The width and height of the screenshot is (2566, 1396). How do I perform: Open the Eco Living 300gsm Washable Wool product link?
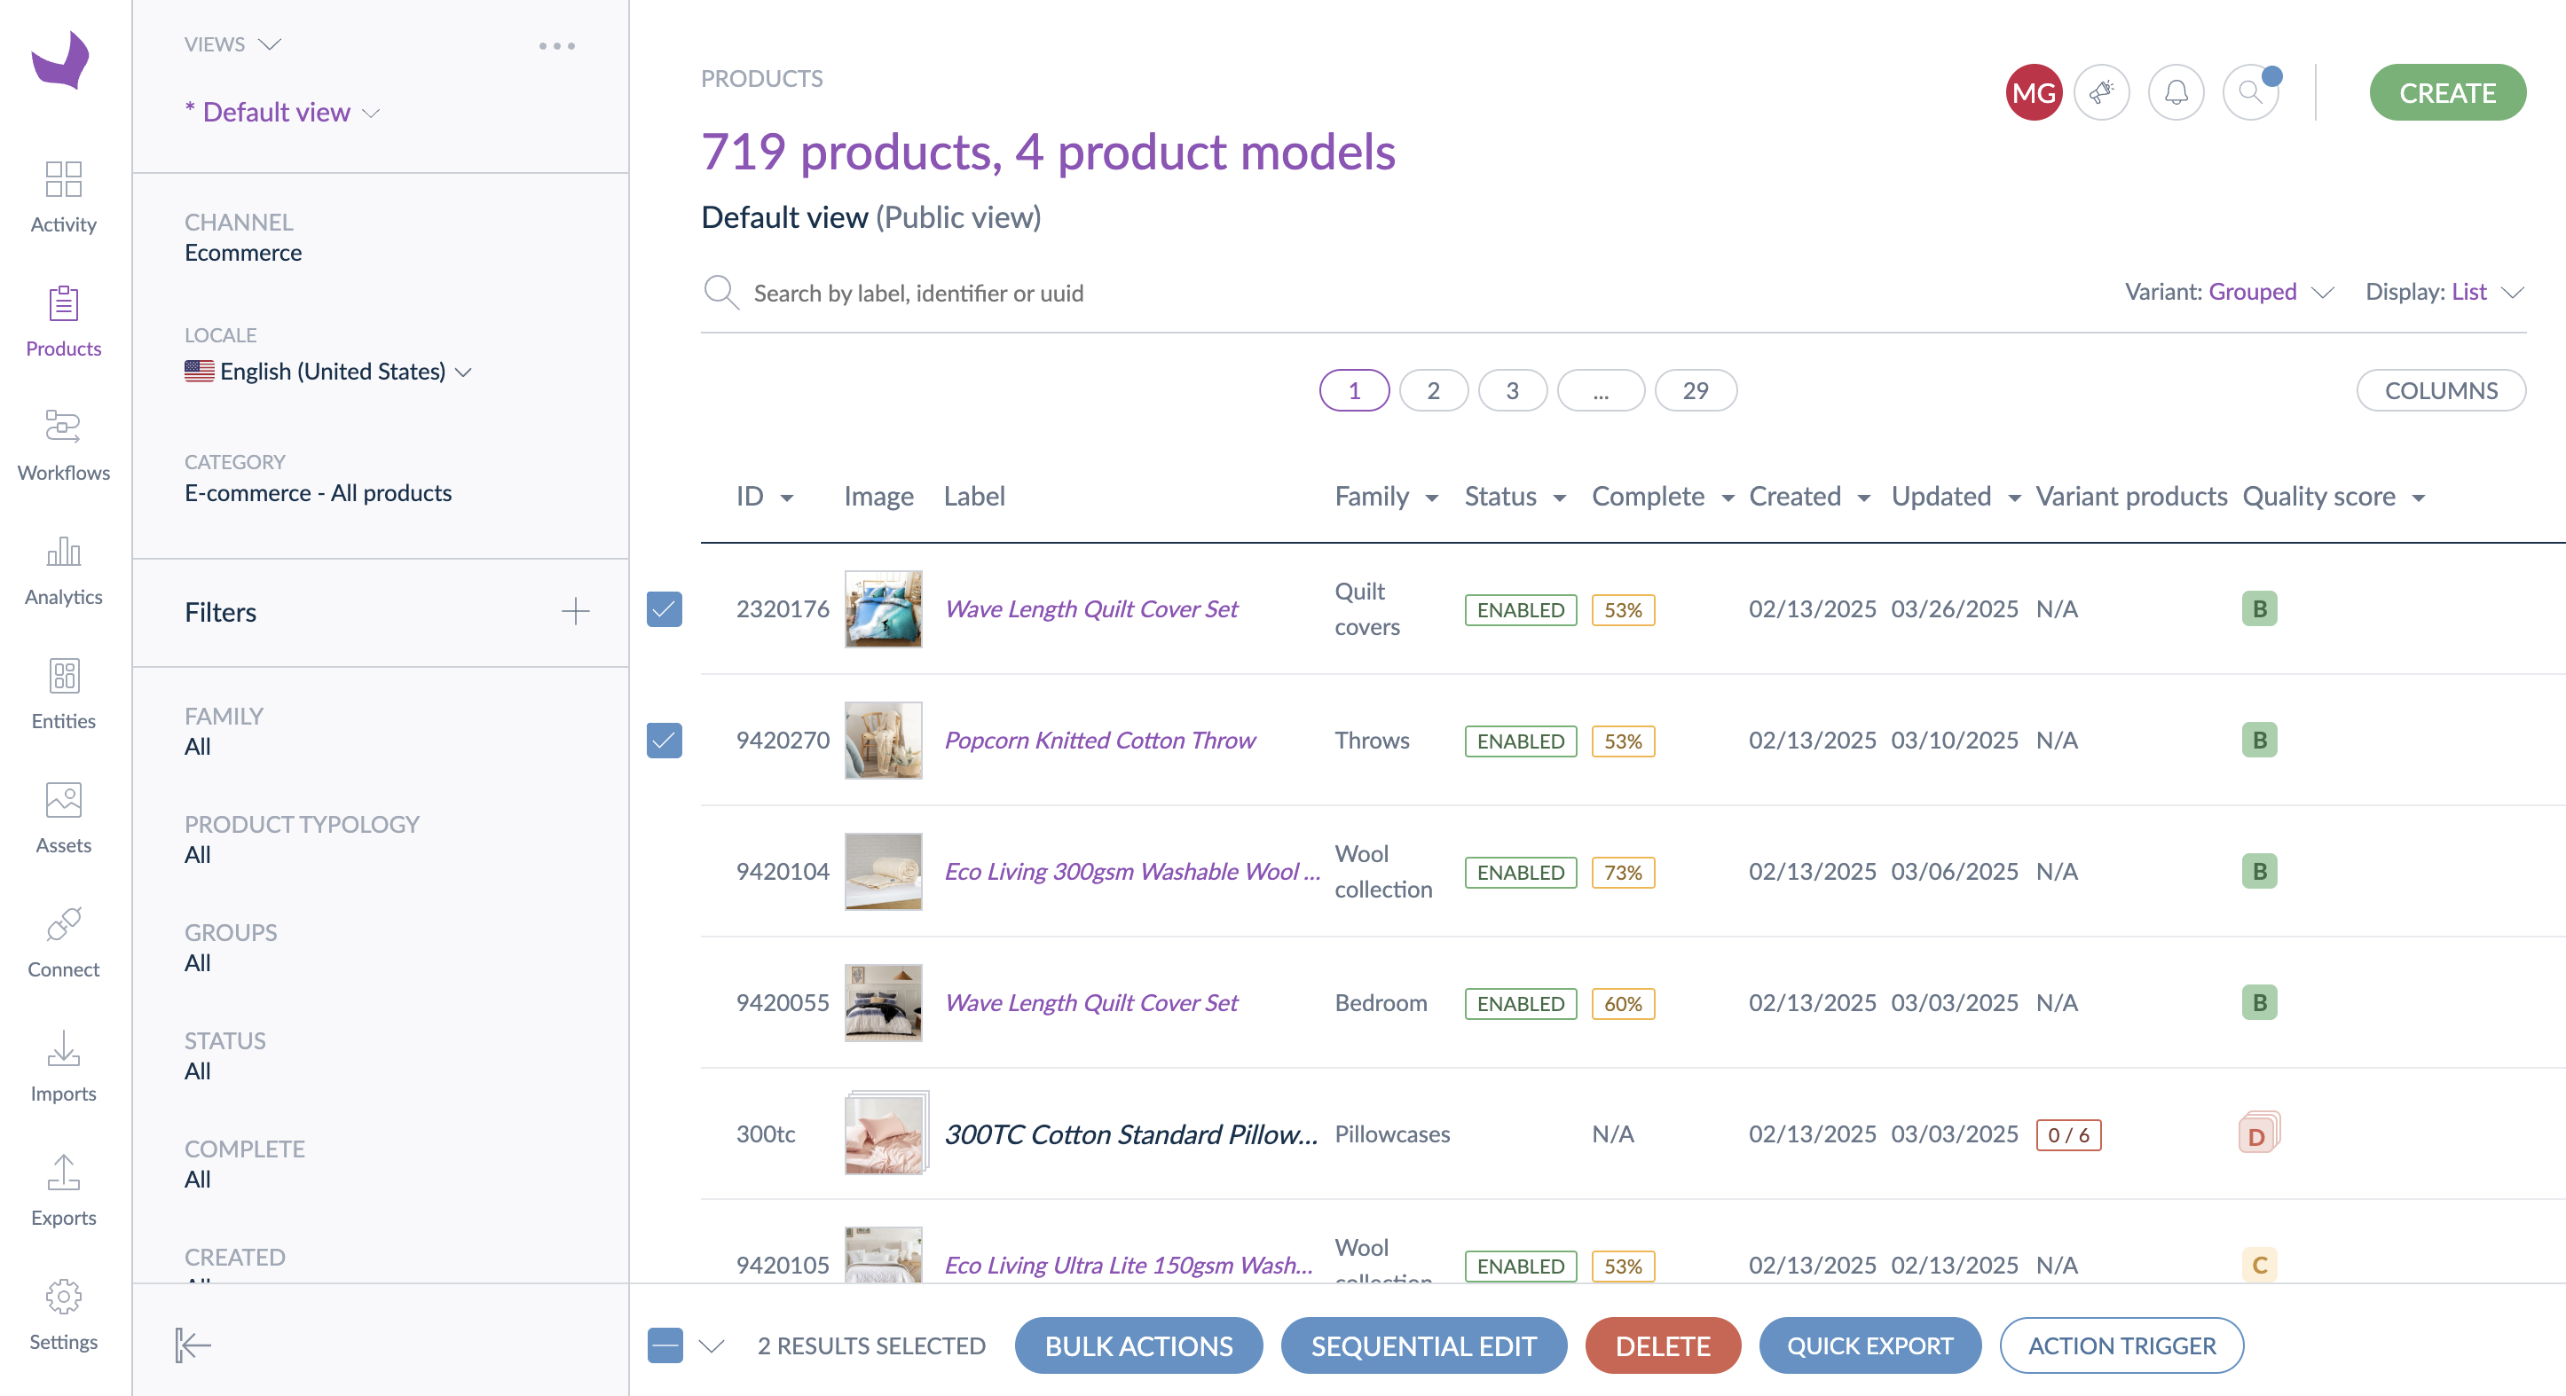tap(1131, 871)
